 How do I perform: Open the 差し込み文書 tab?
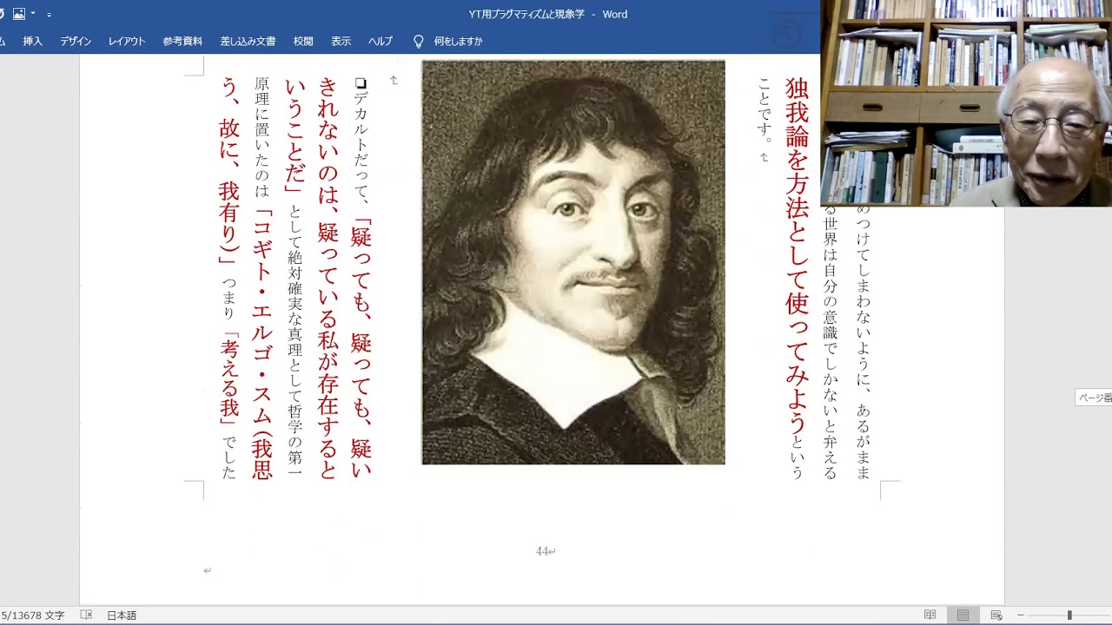[248, 41]
